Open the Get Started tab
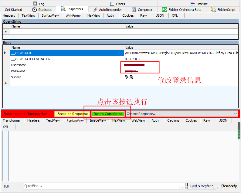Screen dimensions: 241x193 coord(14,10)
